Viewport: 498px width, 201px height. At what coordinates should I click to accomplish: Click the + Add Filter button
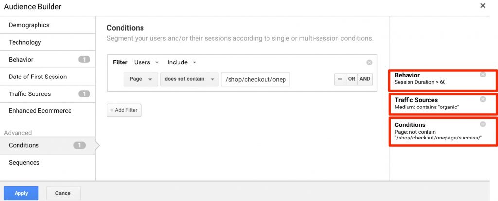pyautogui.click(x=124, y=110)
